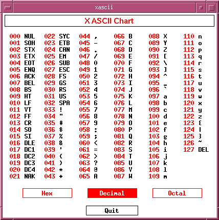Click the xascii title bar text
This screenshot has height=220, width=219.
[x=104, y=7]
